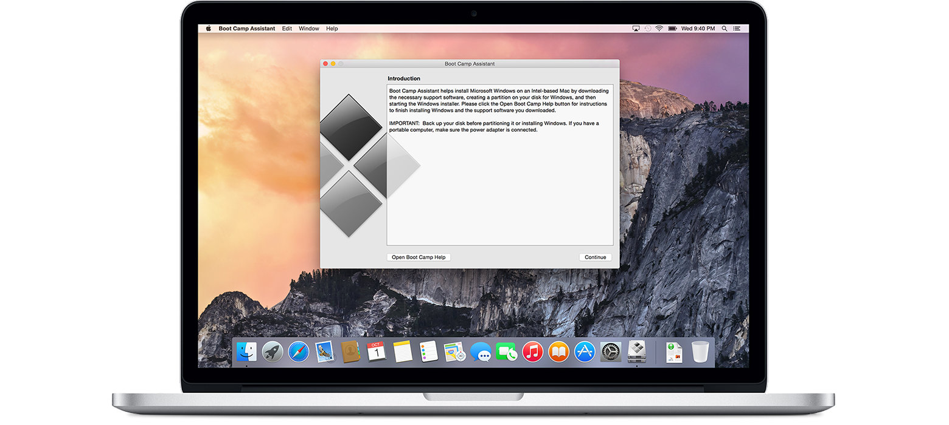
Task: Open the Window menu
Action: [x=309, y=29]
